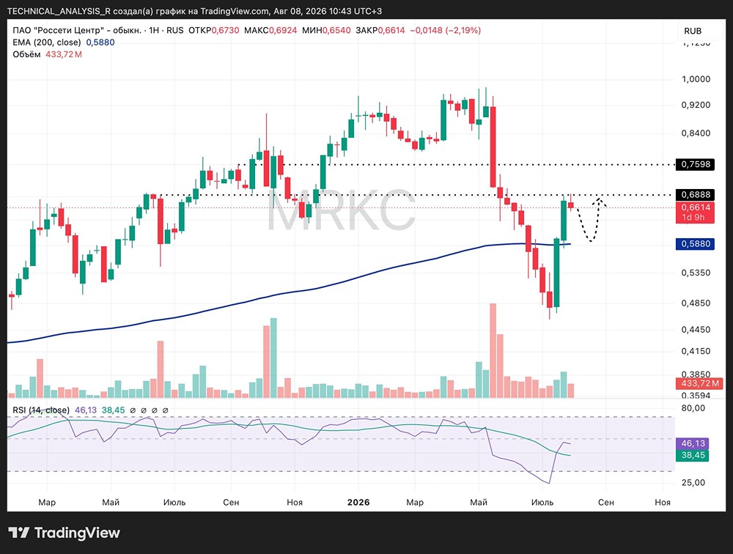Image resolution: width=733 pixels, height=554 pixels.
Task: Click the 0,5350 price axis tick
Action: (696, 273)
